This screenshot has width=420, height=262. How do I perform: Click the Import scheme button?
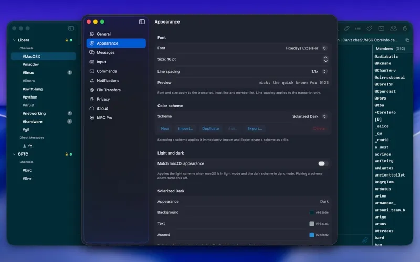pos(185,128)
